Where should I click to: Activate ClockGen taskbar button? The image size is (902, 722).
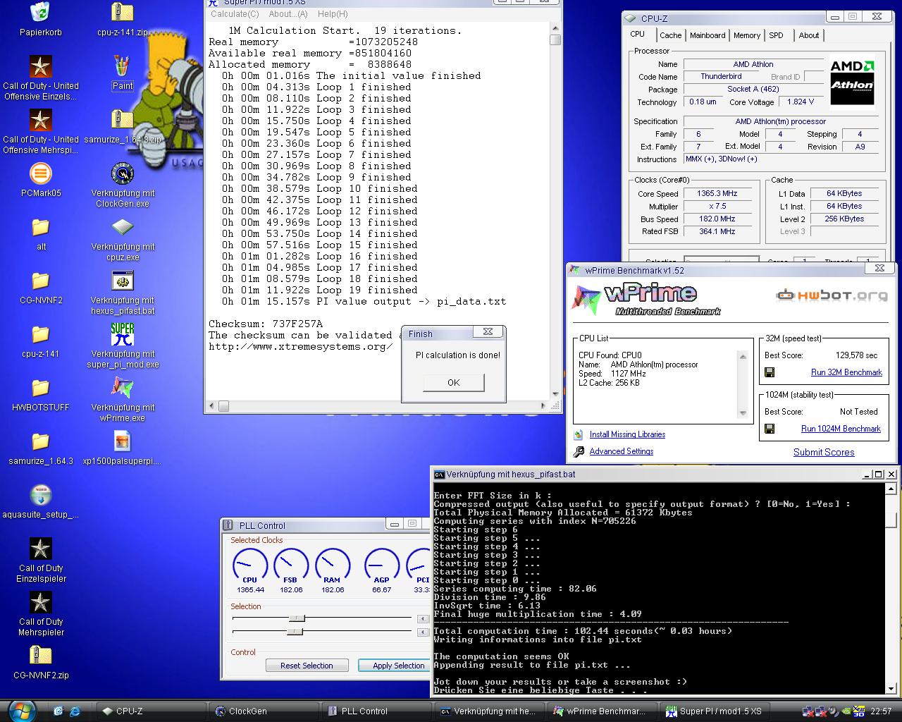coord(264,711)
